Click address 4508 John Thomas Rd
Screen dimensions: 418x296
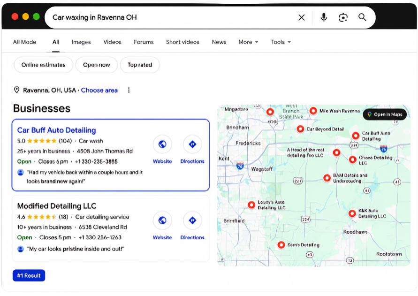[x=105, y=151]
